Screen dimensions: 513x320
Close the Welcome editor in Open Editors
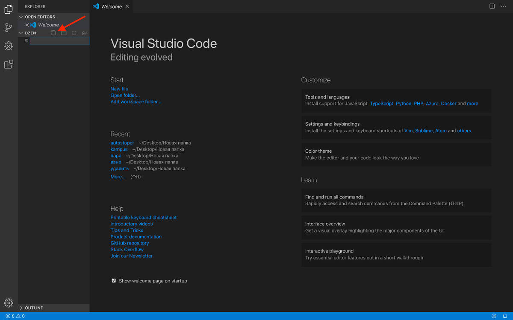click(27, 25)
